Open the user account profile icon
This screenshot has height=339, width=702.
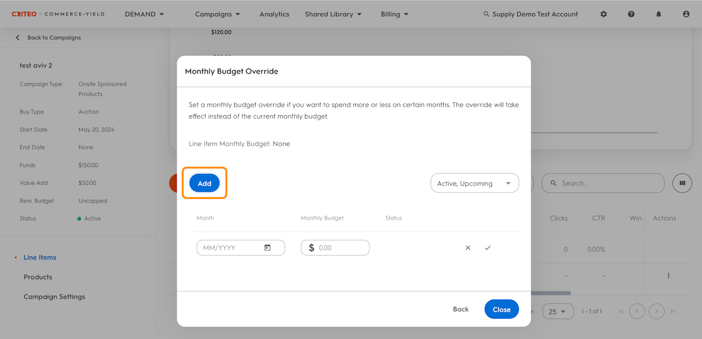click(686, 14)
